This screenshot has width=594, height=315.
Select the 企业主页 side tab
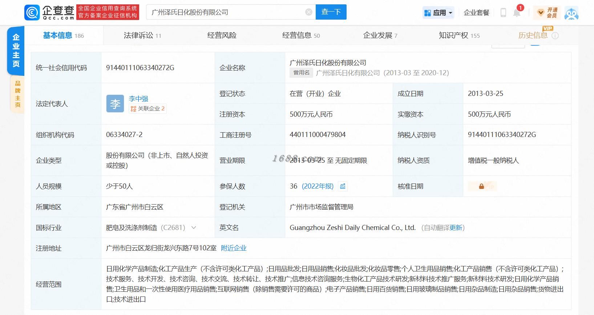16,51
